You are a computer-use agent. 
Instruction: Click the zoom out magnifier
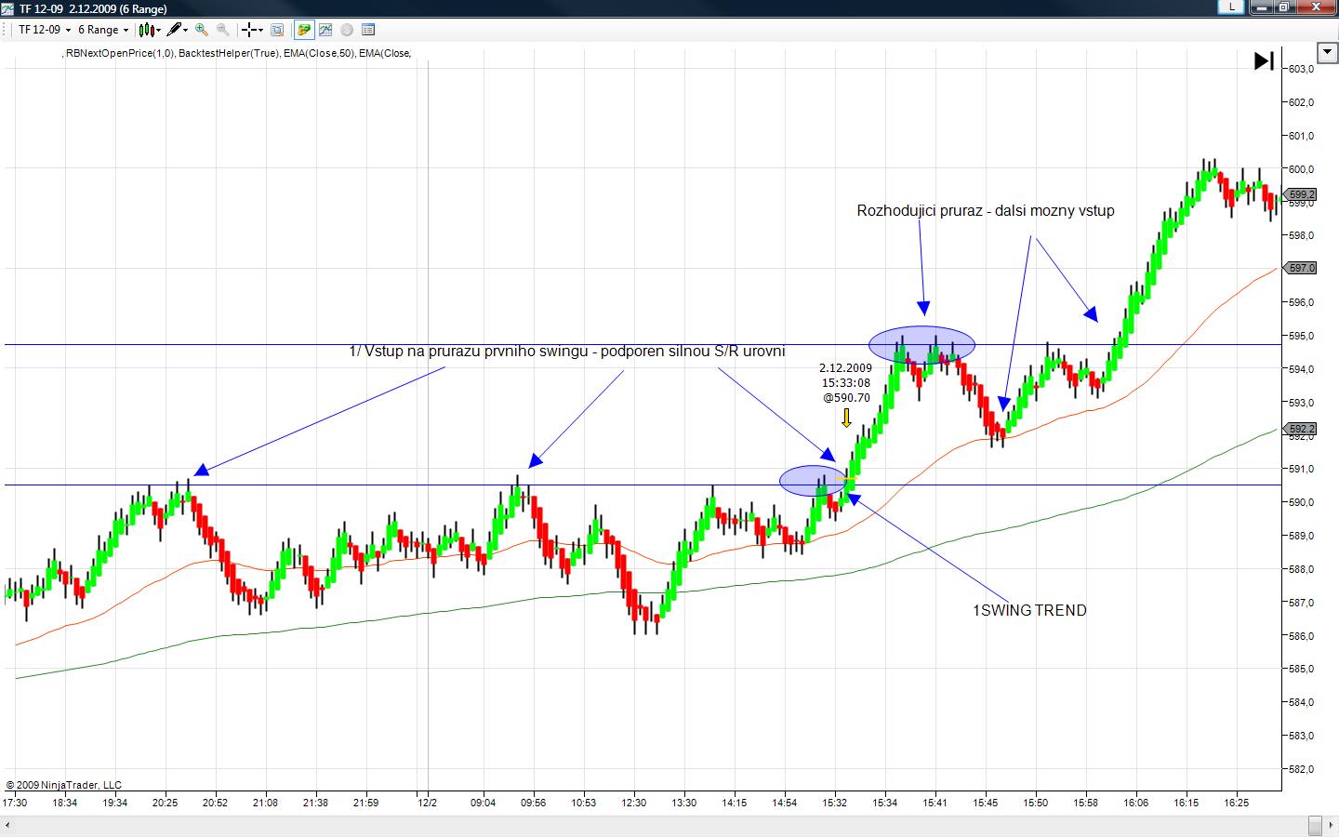[223, 30]
